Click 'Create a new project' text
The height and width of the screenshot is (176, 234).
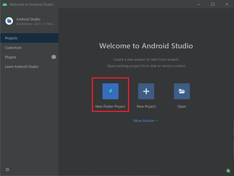[x=146, y=60]
